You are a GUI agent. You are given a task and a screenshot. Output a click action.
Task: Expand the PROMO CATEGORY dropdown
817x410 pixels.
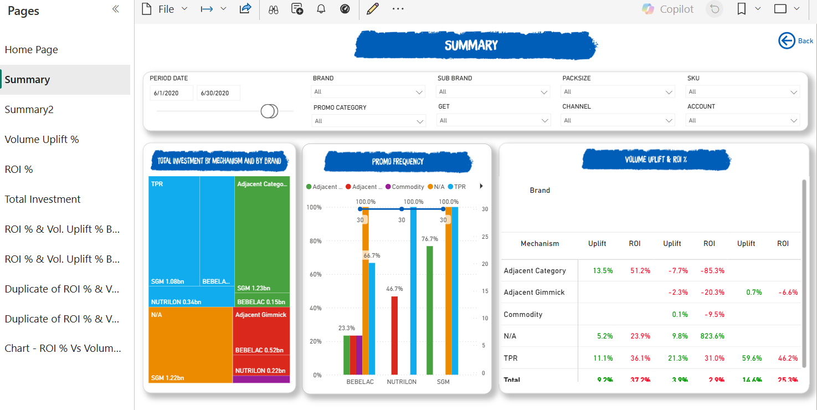click(x=369, y=121)
